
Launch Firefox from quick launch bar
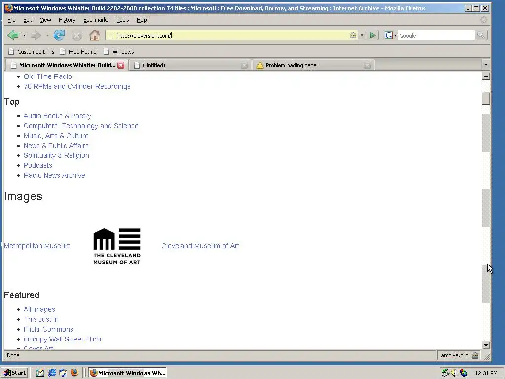[x=74, y=373]
